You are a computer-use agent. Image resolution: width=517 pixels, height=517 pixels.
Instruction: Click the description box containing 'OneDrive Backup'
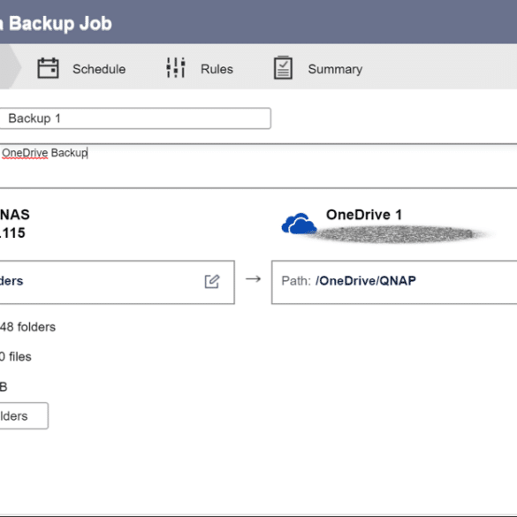tap(258, 166)
